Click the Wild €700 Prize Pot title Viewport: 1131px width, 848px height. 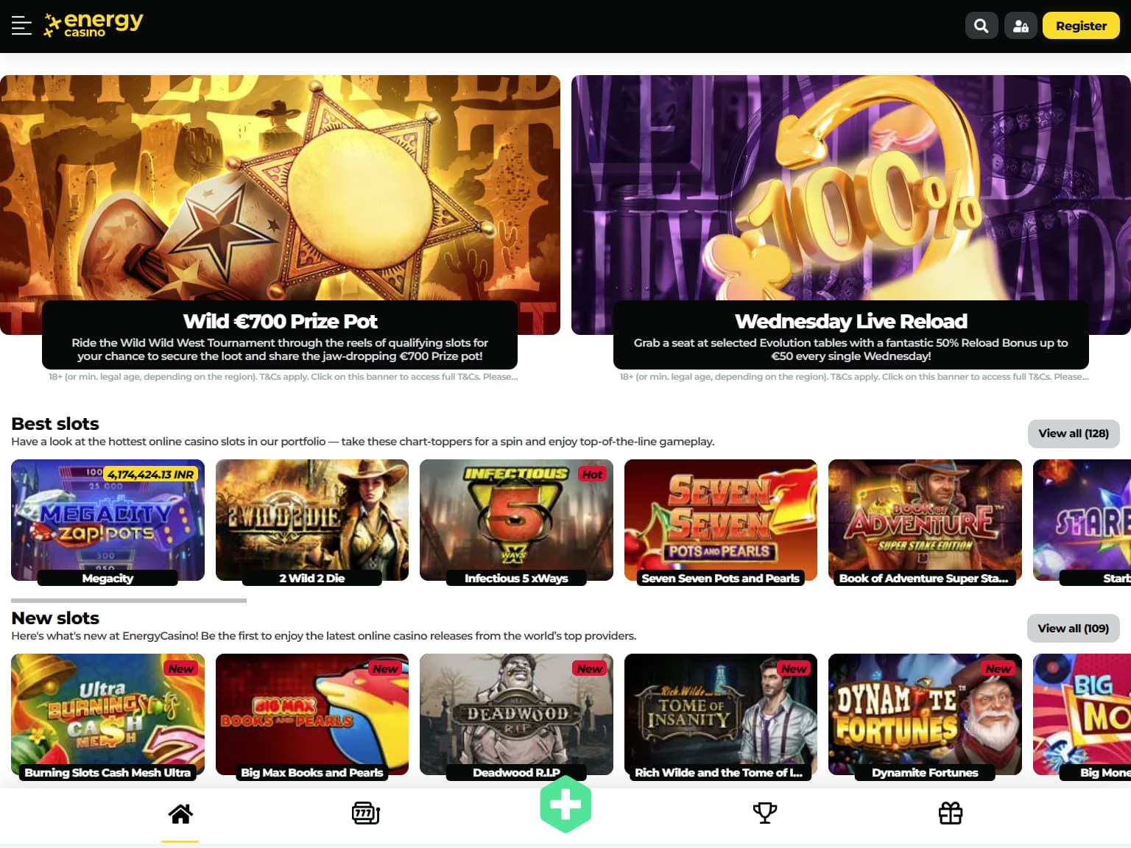280,322
